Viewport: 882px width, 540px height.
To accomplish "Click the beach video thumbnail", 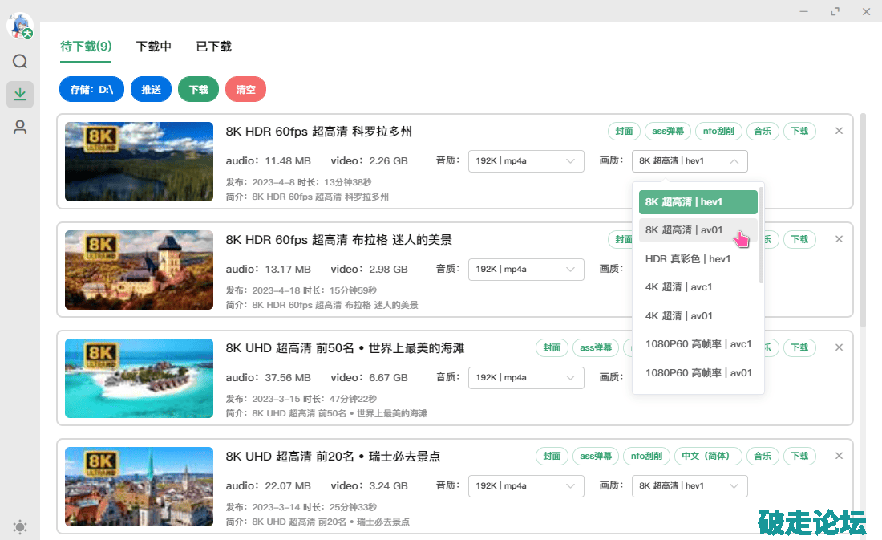I will [x=139, y=377].
